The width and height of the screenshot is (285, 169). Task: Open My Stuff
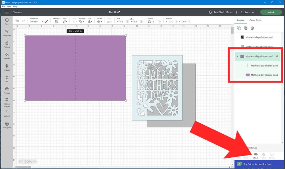(x=219, y=12)
